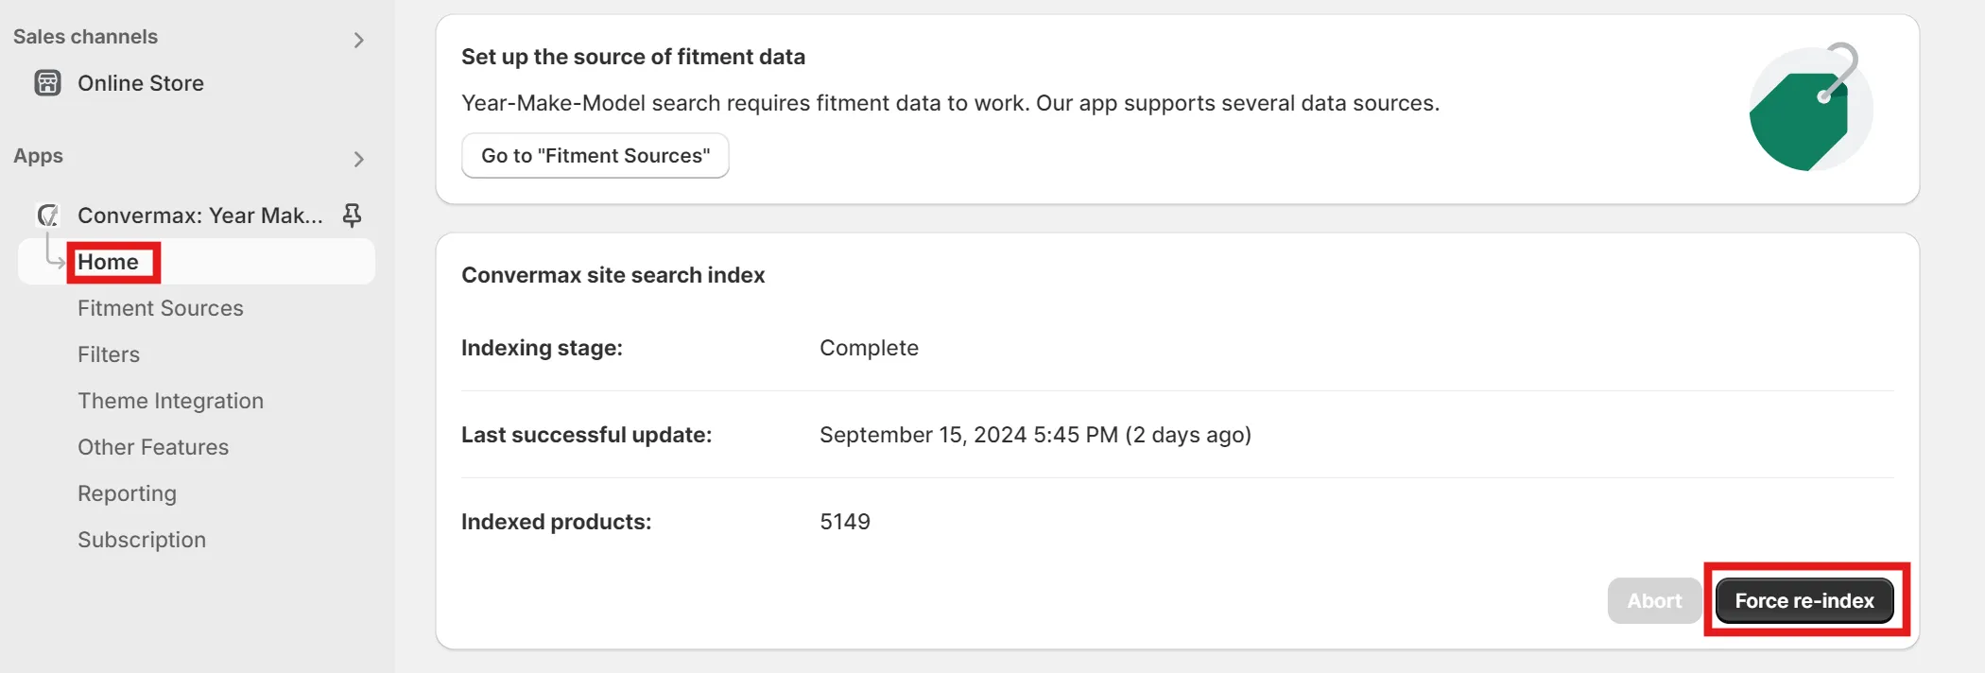Open Online Store sales channel
The image size is (1985, 673).
pos(141,83)
